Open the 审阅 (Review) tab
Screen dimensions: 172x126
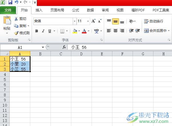tap(105, 10)
